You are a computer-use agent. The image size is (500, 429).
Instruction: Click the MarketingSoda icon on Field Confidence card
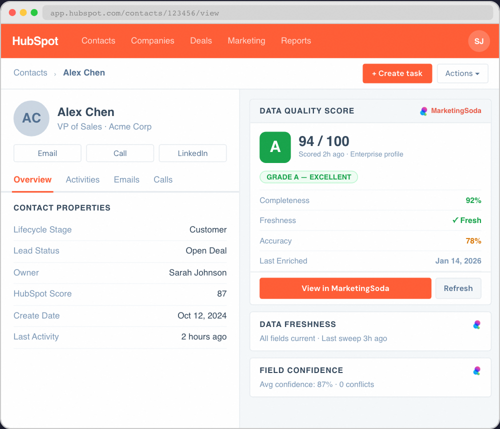476,370
